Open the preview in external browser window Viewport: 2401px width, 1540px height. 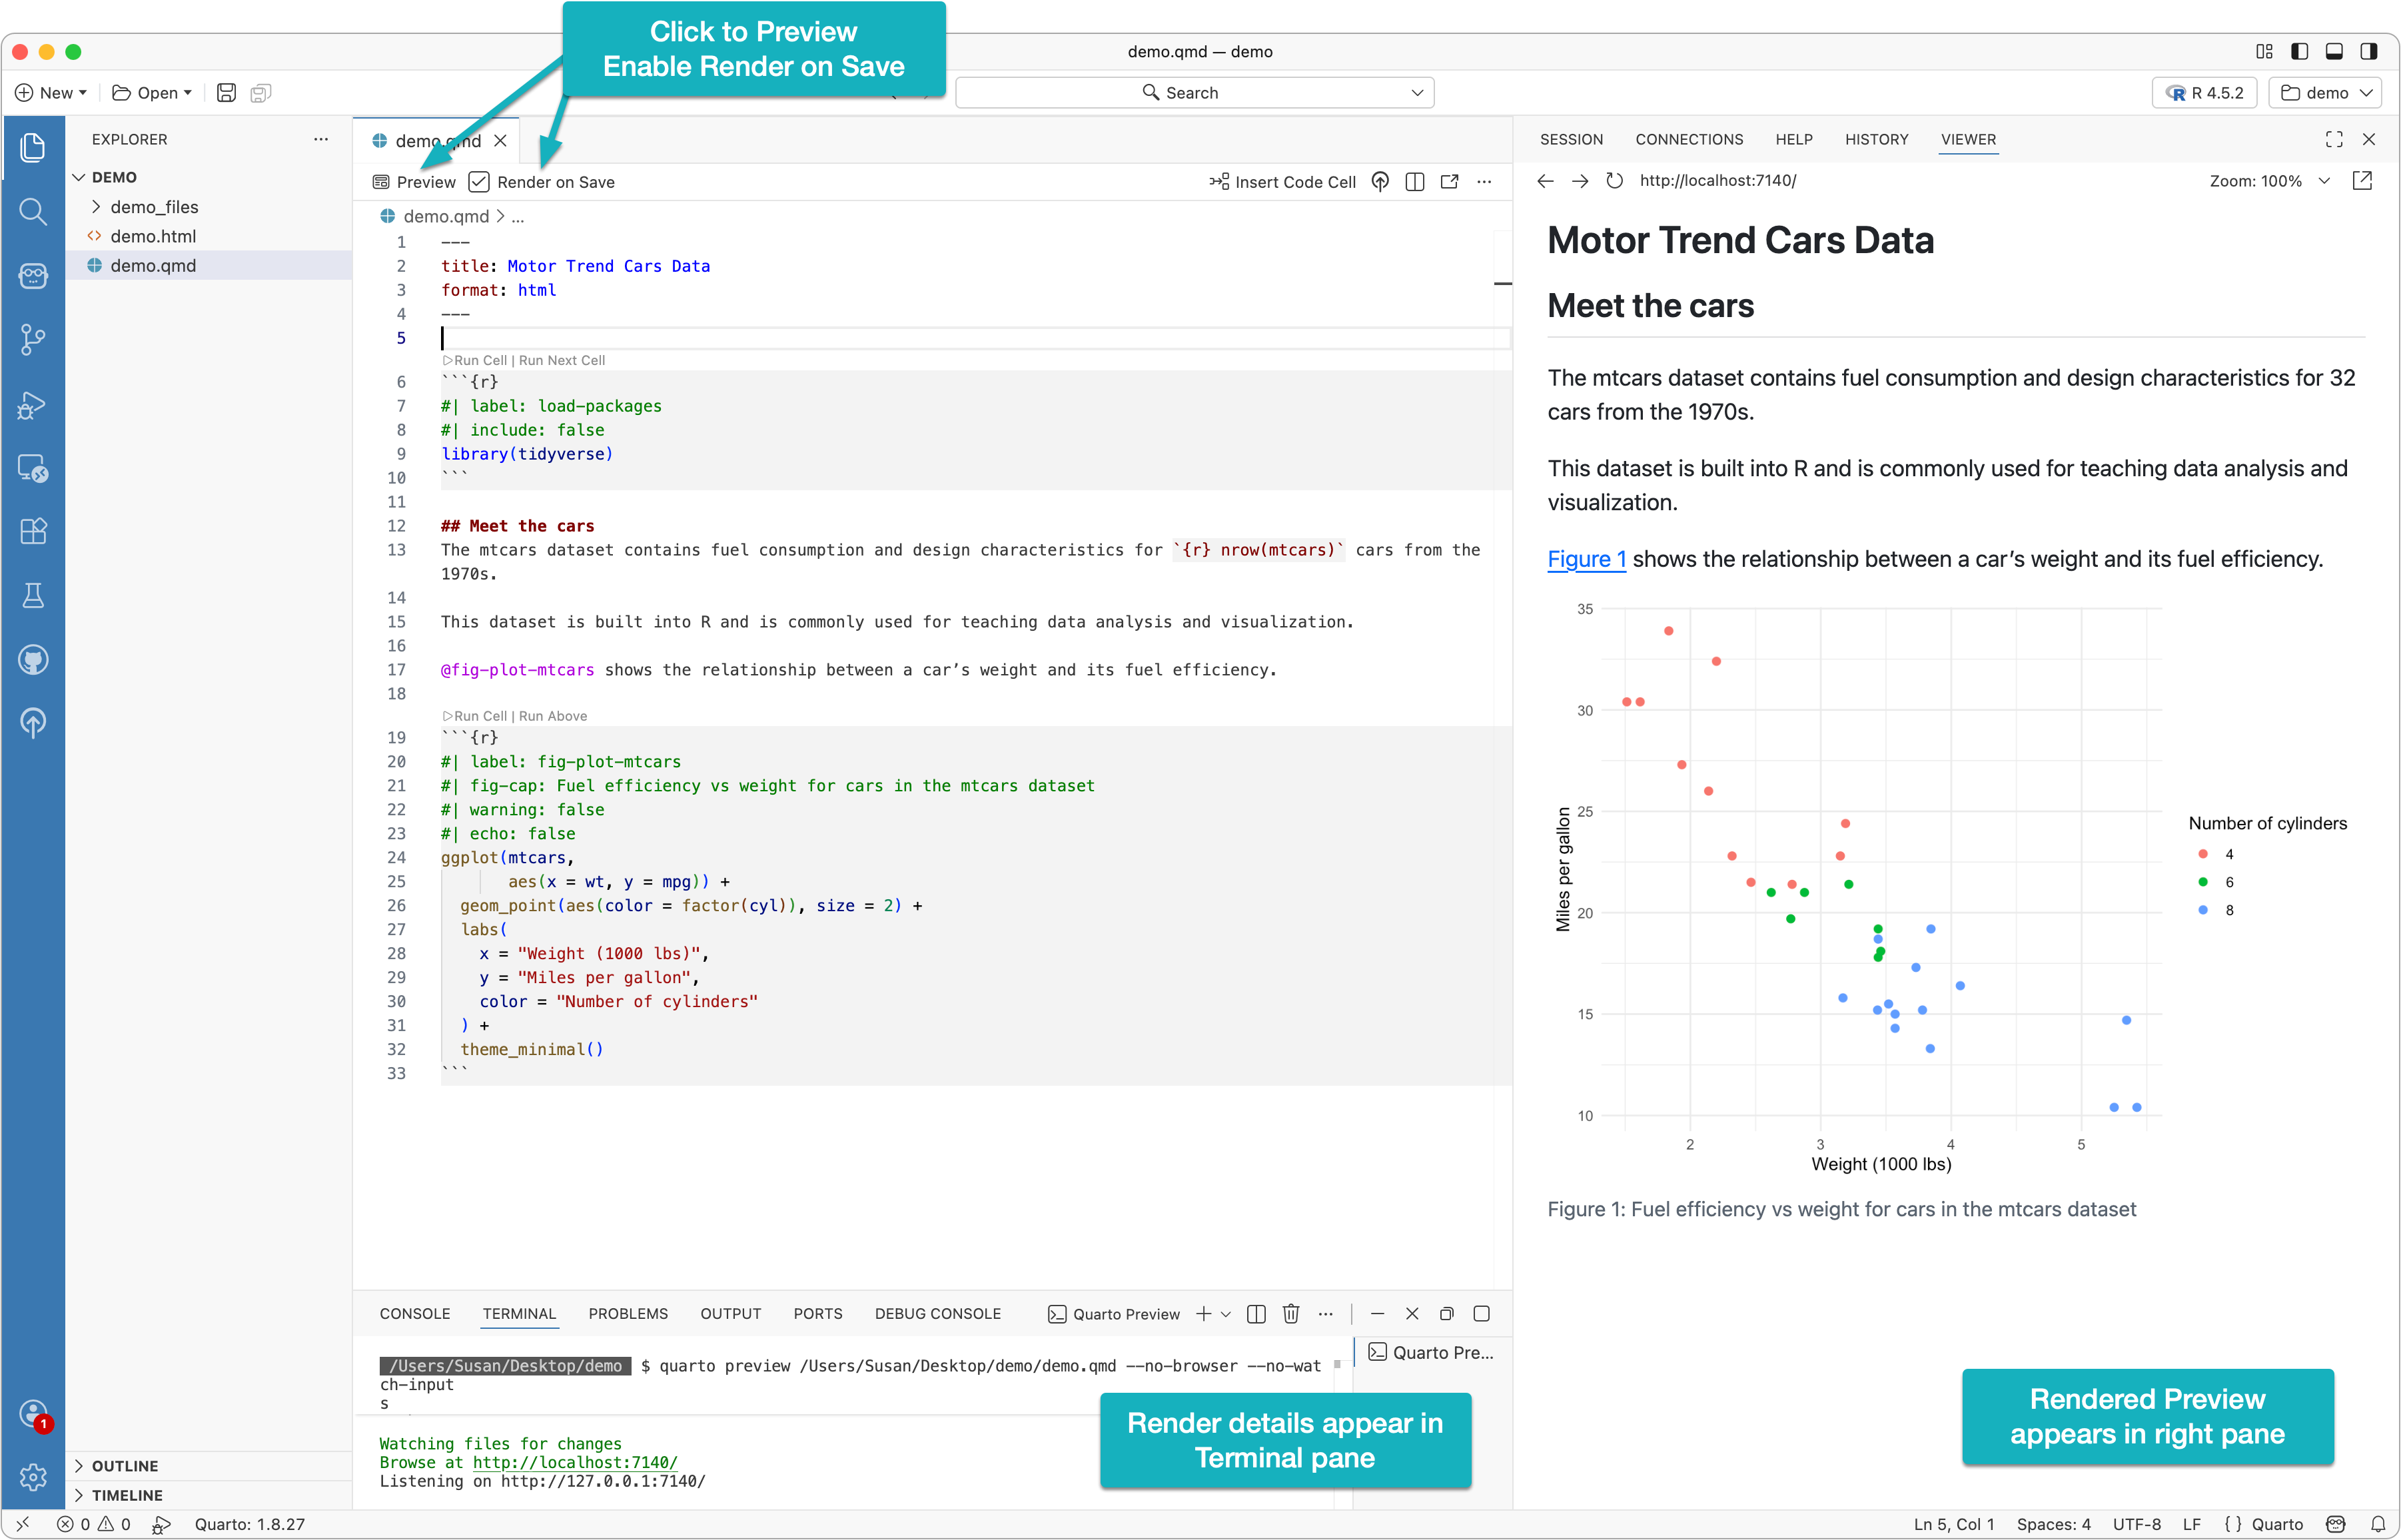2362,181
